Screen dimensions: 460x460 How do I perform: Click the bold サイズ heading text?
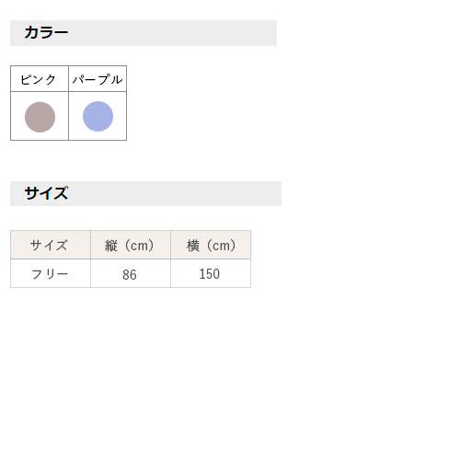[x=46, y=193]
